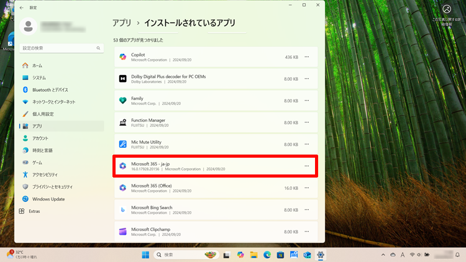
Task: Go to ネットワークとインターネット in sidebar
Action: click(53, 102)
